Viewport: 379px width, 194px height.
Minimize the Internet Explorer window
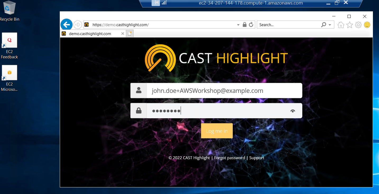click(334, 16)
